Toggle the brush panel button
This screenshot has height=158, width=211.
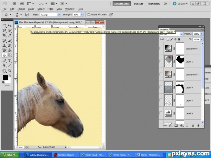click(27, 14)
